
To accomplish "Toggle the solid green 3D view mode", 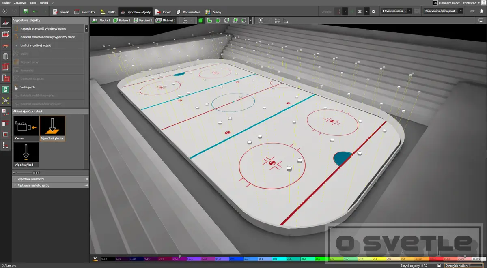I will [x=200, y=20].
